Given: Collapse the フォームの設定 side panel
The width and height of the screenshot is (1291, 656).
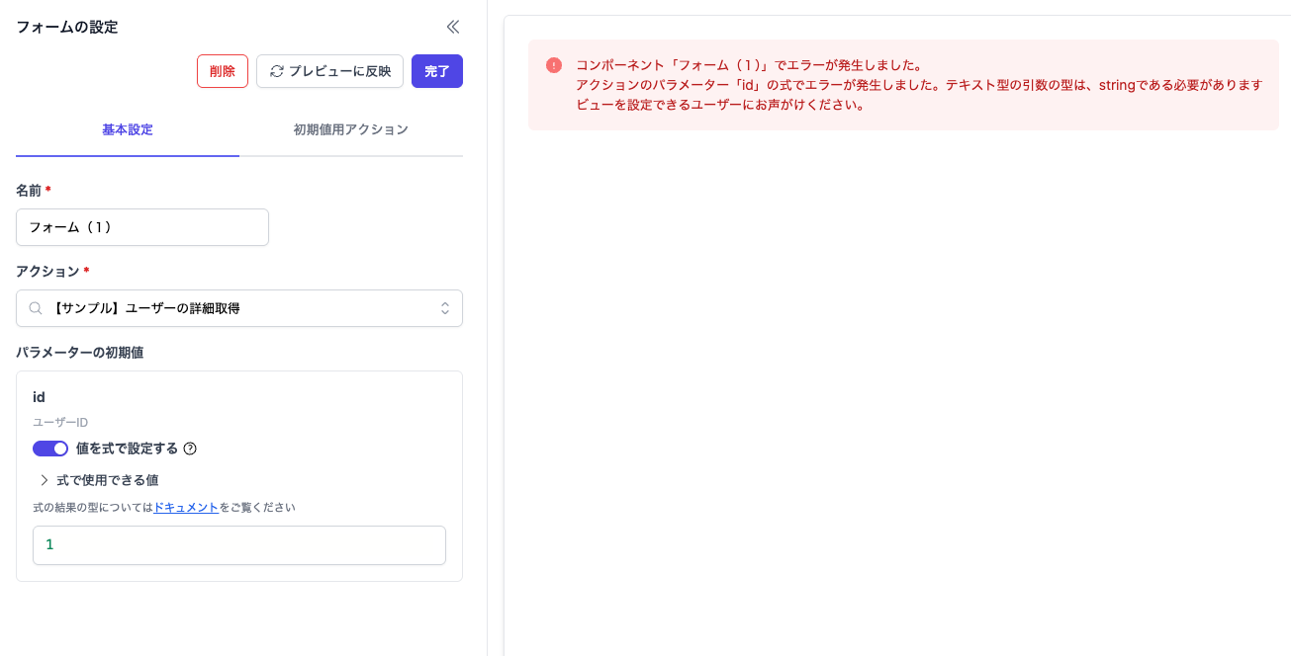Looking at the screenshot, I should (452, 27).
